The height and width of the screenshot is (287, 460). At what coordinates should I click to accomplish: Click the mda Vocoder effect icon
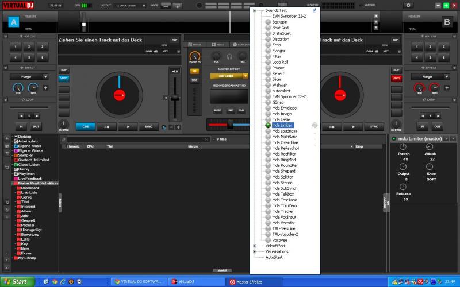268,223
